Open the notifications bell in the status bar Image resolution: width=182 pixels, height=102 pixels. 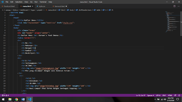[x=179, y=95]
